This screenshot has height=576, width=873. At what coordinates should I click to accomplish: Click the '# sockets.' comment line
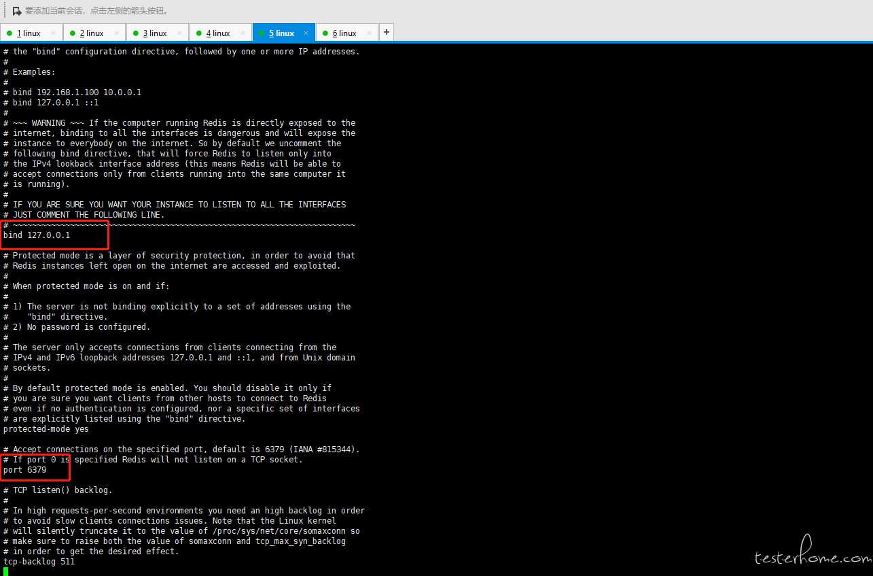coord(27,368)
